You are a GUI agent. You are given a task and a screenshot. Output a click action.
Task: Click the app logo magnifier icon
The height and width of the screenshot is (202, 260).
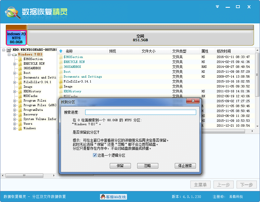click(x=13, y=12)
